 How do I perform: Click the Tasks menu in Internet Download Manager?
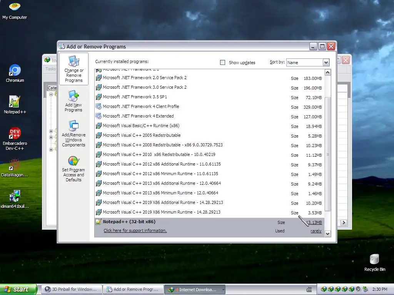50,69
